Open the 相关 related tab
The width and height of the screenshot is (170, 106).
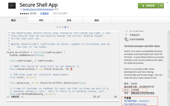pyautogui.click(x=97, y=20)
